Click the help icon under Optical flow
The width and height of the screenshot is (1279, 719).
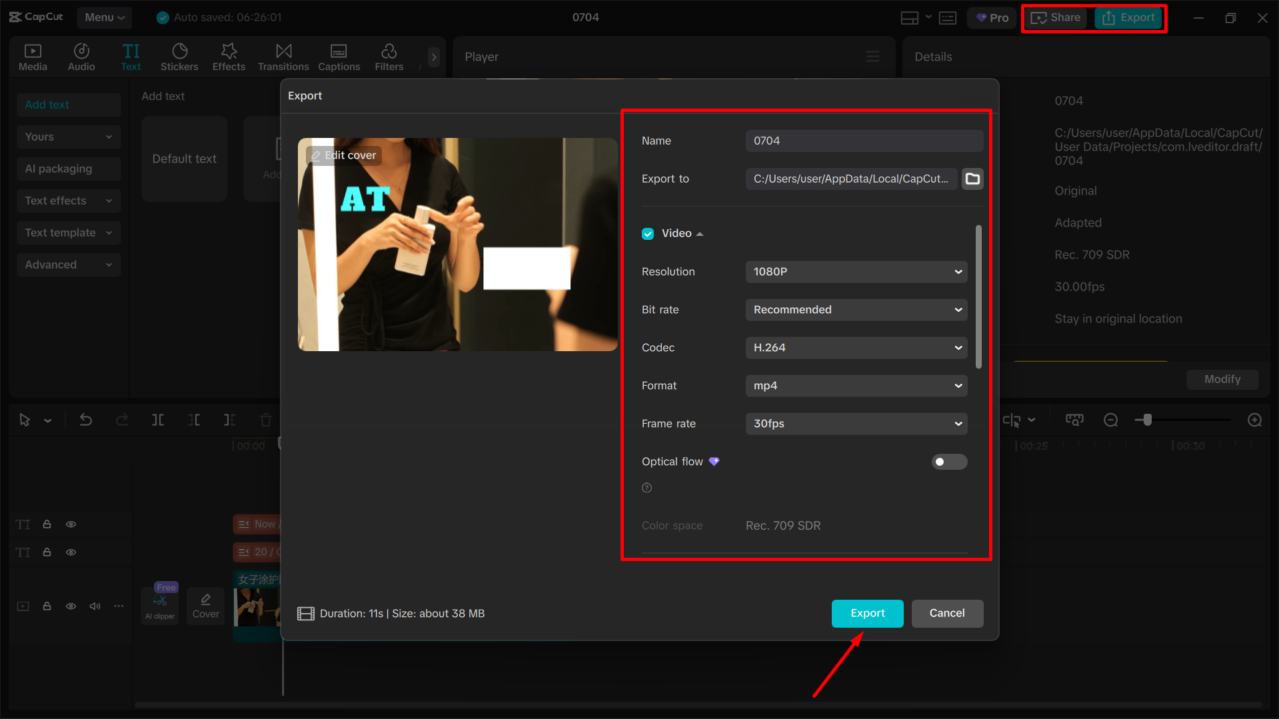pyautogui.click(x=646, y=488)
